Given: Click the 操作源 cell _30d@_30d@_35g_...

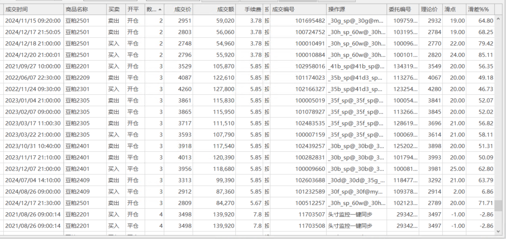Looking at the screenshot, I should 356,180.
